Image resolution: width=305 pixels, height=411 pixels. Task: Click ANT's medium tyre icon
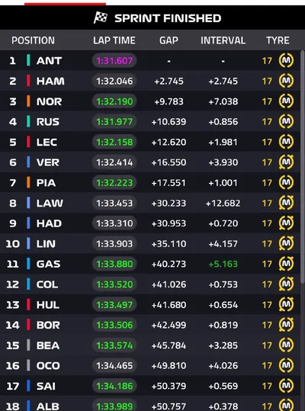(x=286, y=60)
